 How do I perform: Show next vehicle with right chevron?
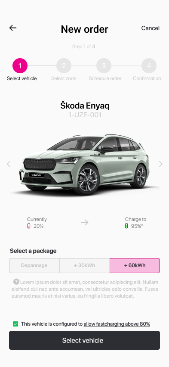160,164
